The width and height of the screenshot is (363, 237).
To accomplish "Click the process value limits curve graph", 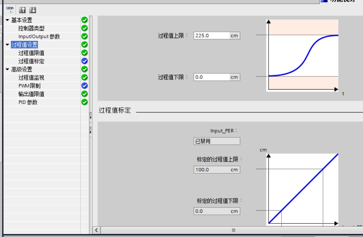I will pos(303,55).
